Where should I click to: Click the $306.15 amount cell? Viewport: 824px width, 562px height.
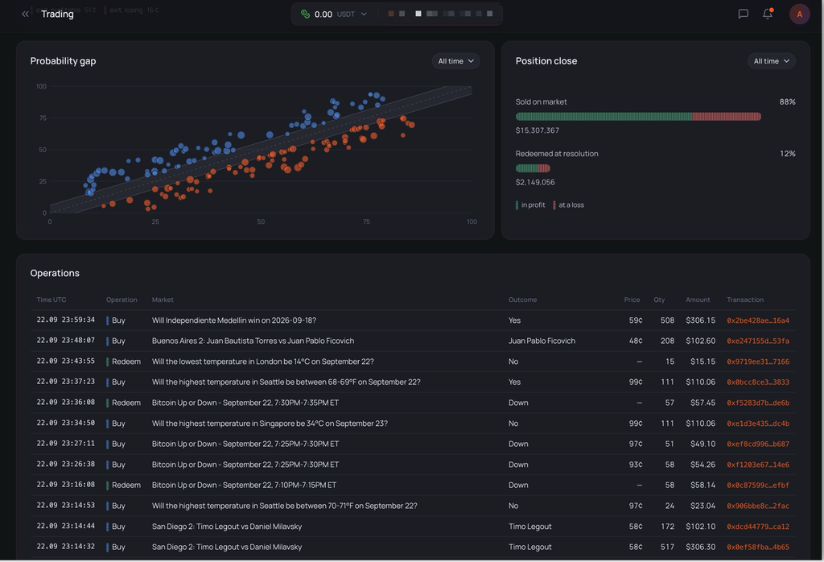pos(701,320)
